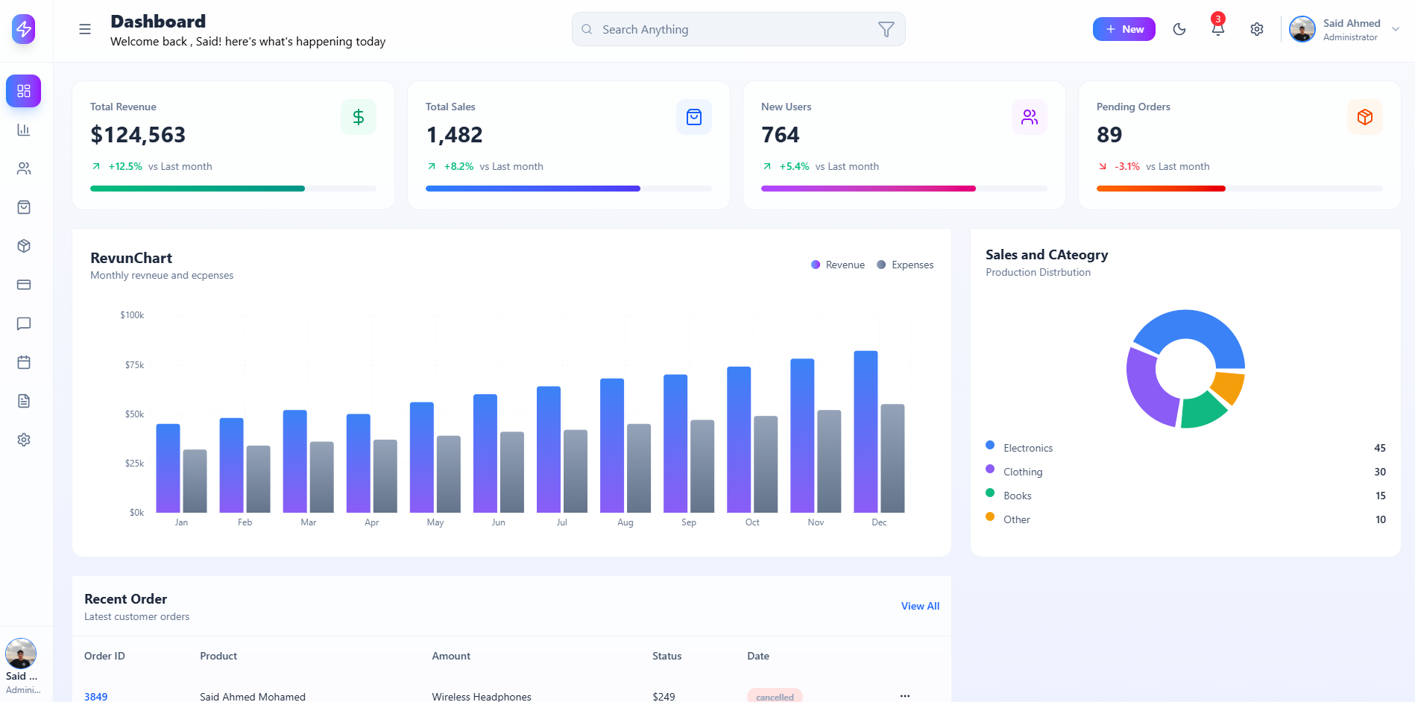Open the Analytics bar chart sidebar icon
The image size is (1415, 702).
pos(23,129)
